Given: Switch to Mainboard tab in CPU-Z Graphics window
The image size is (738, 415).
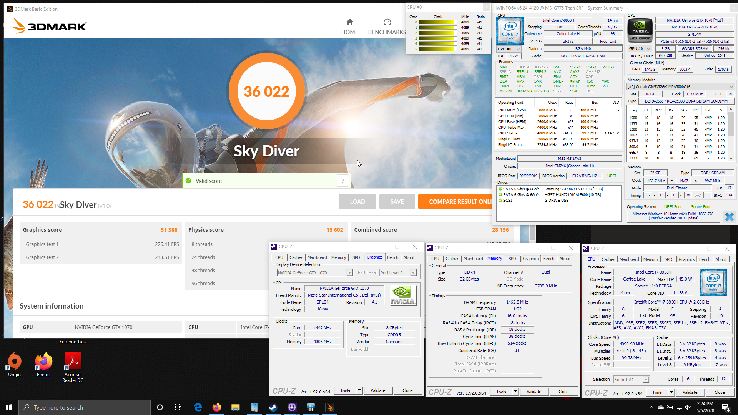Looking at the screenshot, I should (x=317, y=257).
